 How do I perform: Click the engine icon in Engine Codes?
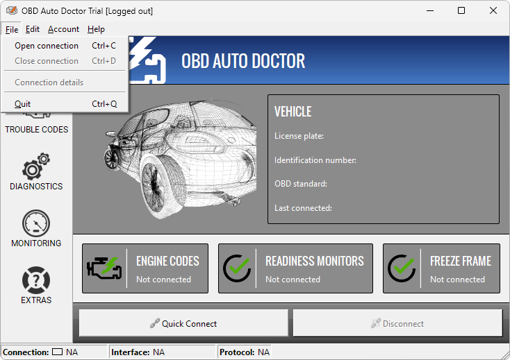pos(104,268)
